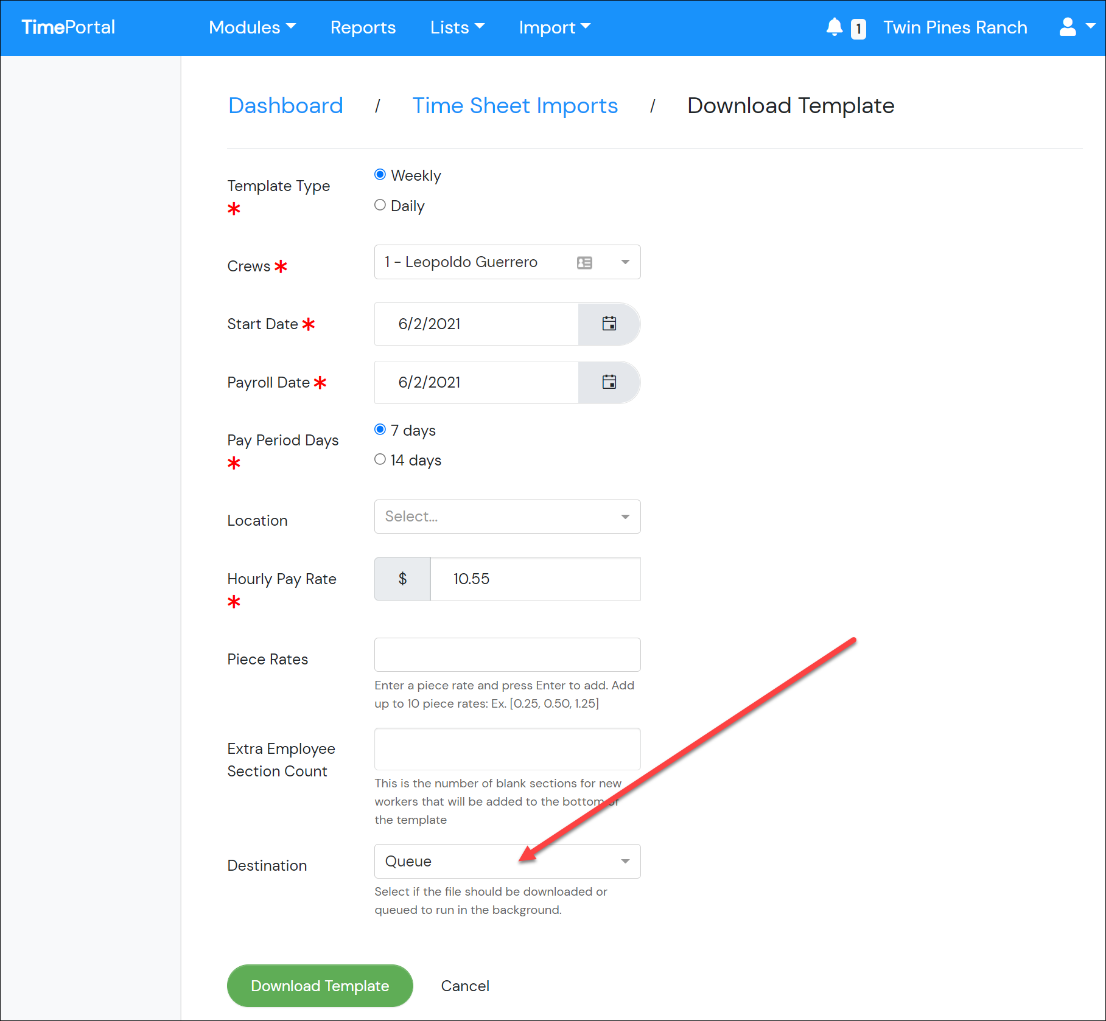Click the crew details card icon
Screen dimensions: 1106x1021
[584, 262]
